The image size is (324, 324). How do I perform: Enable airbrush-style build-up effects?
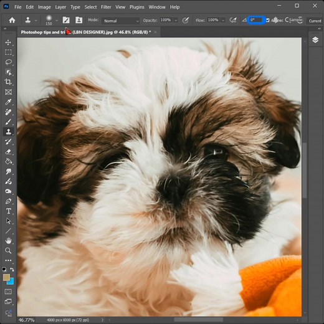(x=233, y=20)
